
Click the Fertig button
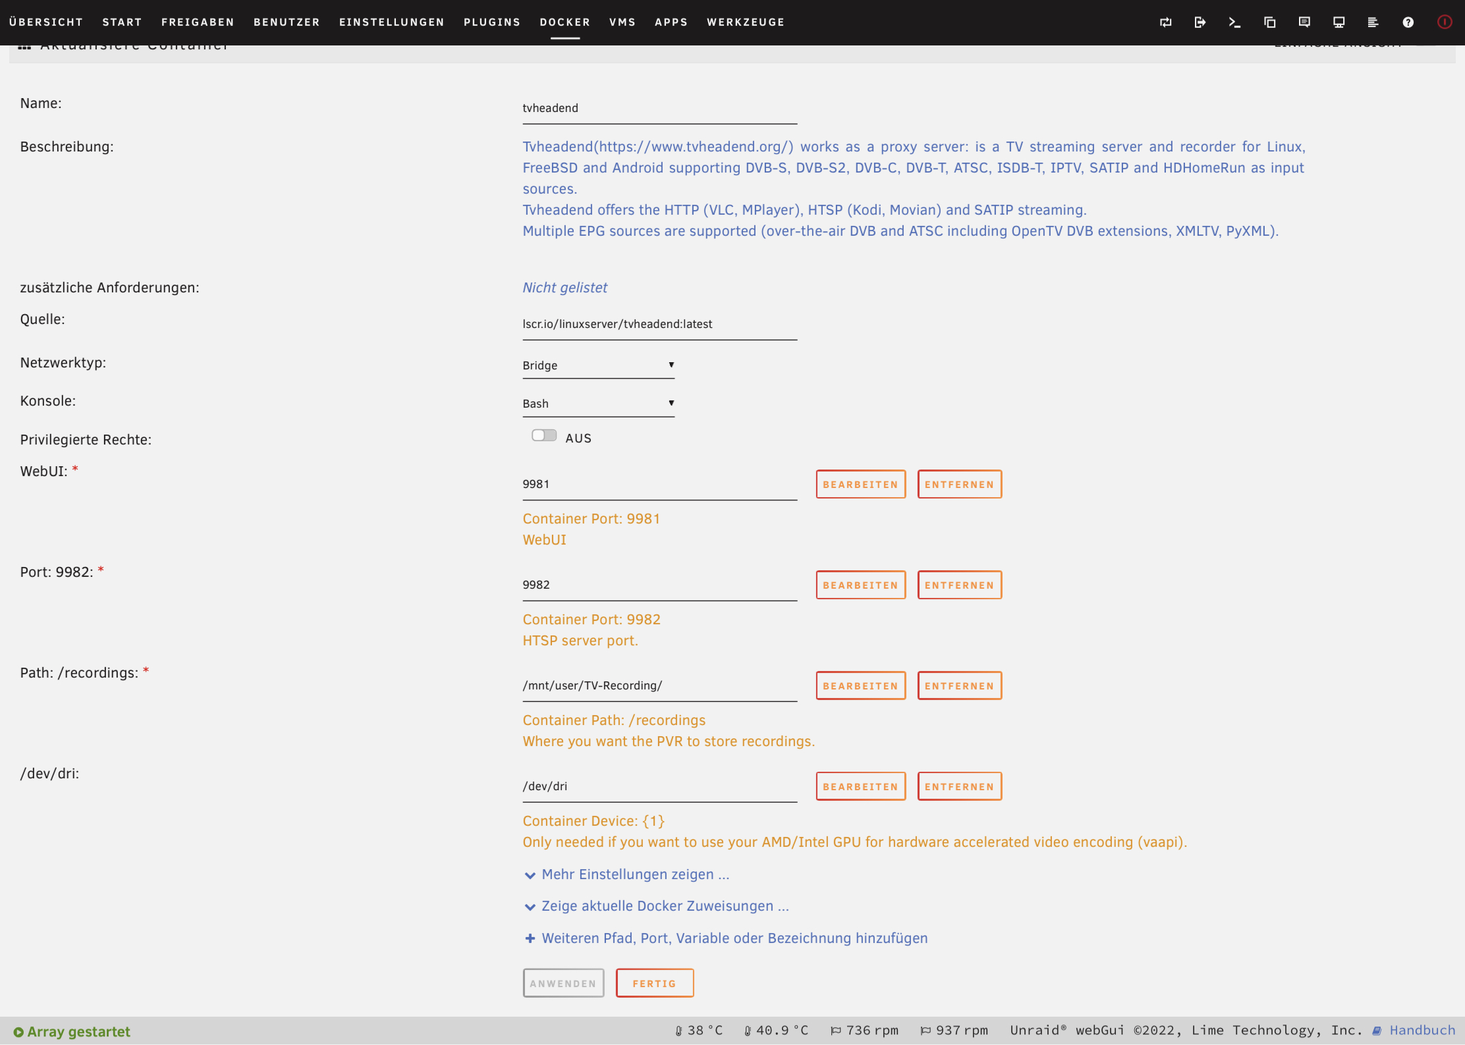tap(655, 984)
